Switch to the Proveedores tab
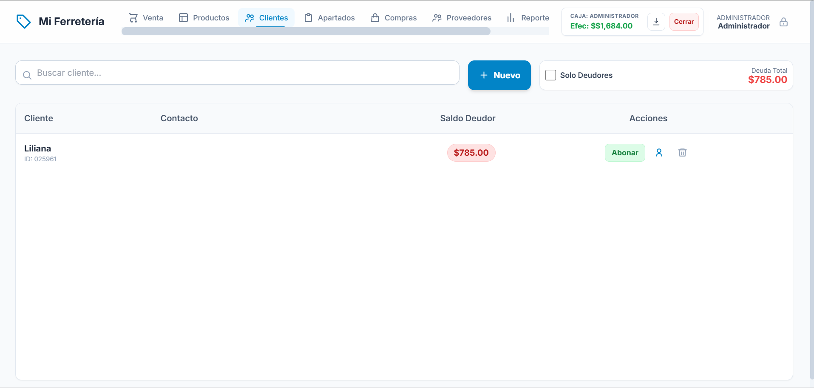Screen dimensions: 814x388 click(462, 18)
